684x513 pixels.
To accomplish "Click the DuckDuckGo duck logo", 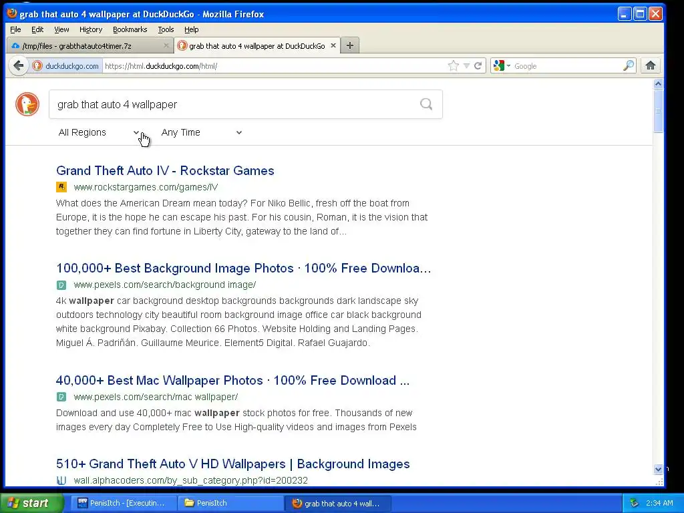I will click(x=27, y=104).
